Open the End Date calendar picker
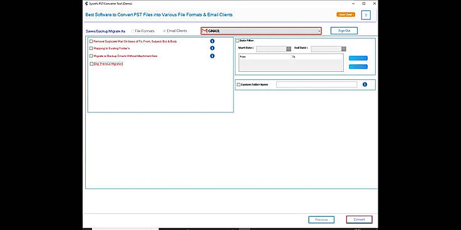The image size is (461, 230). (x=344, y=49)
